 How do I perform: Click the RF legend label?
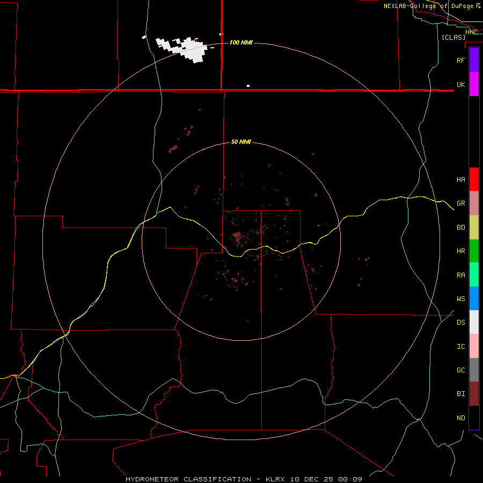pyautogui.click(x=460, y=60)
